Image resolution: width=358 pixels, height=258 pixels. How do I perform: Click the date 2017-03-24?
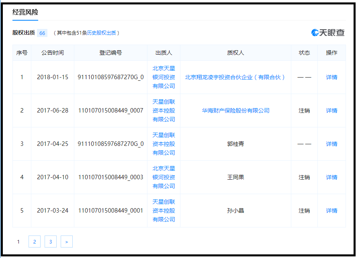53,211
